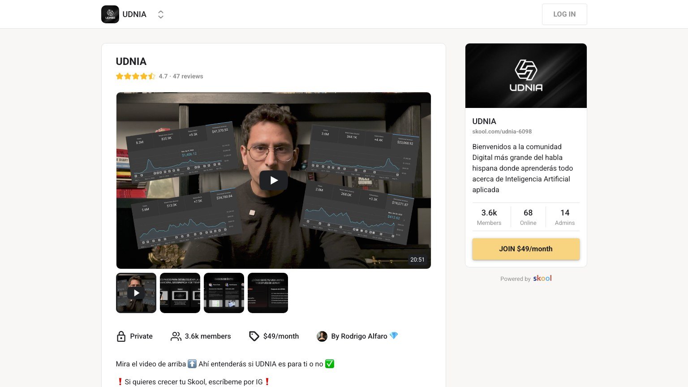Expand the community switcher chevrons

click(161, 14)
